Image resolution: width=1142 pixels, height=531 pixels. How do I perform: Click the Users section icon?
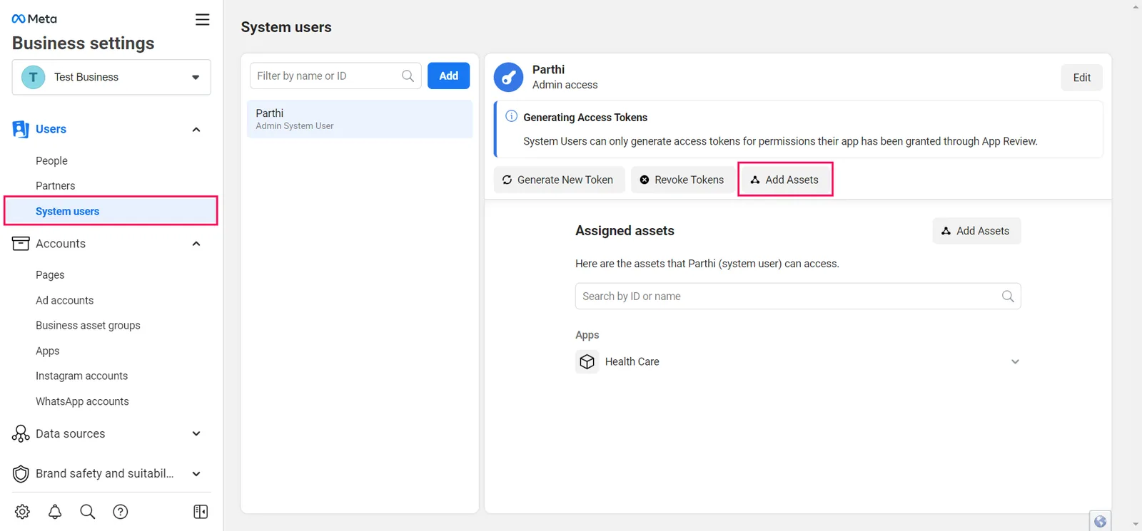tap(21, 129)
